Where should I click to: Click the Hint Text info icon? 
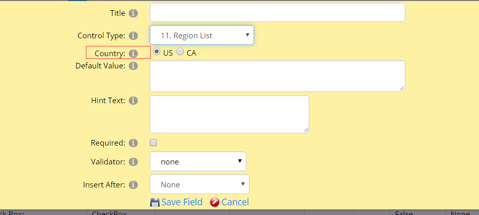click(x=133, y=101)
